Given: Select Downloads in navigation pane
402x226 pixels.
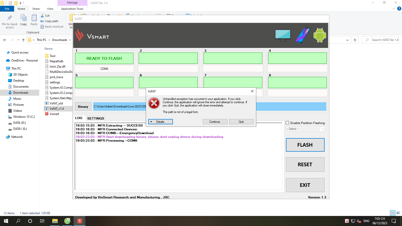Looking at the screenshot, I should pyautogui.click(x=21, y=93).
